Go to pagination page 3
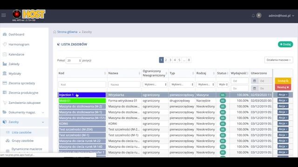Screen dimensions: 298x167 pyautogui.click(x=170, y=60)
